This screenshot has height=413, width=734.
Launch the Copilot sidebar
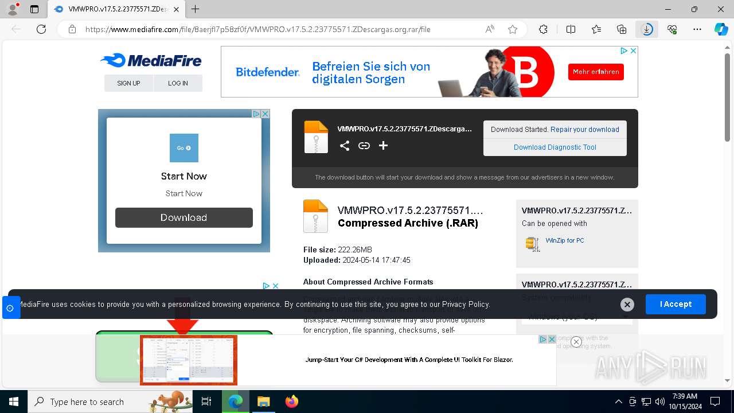click(721, 29)
